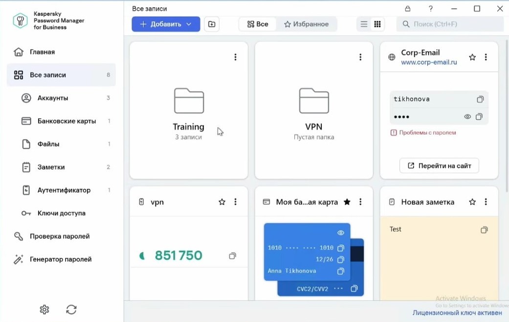
Task: Click the Проблемы с паролем warning
Action: coord(423,133)
